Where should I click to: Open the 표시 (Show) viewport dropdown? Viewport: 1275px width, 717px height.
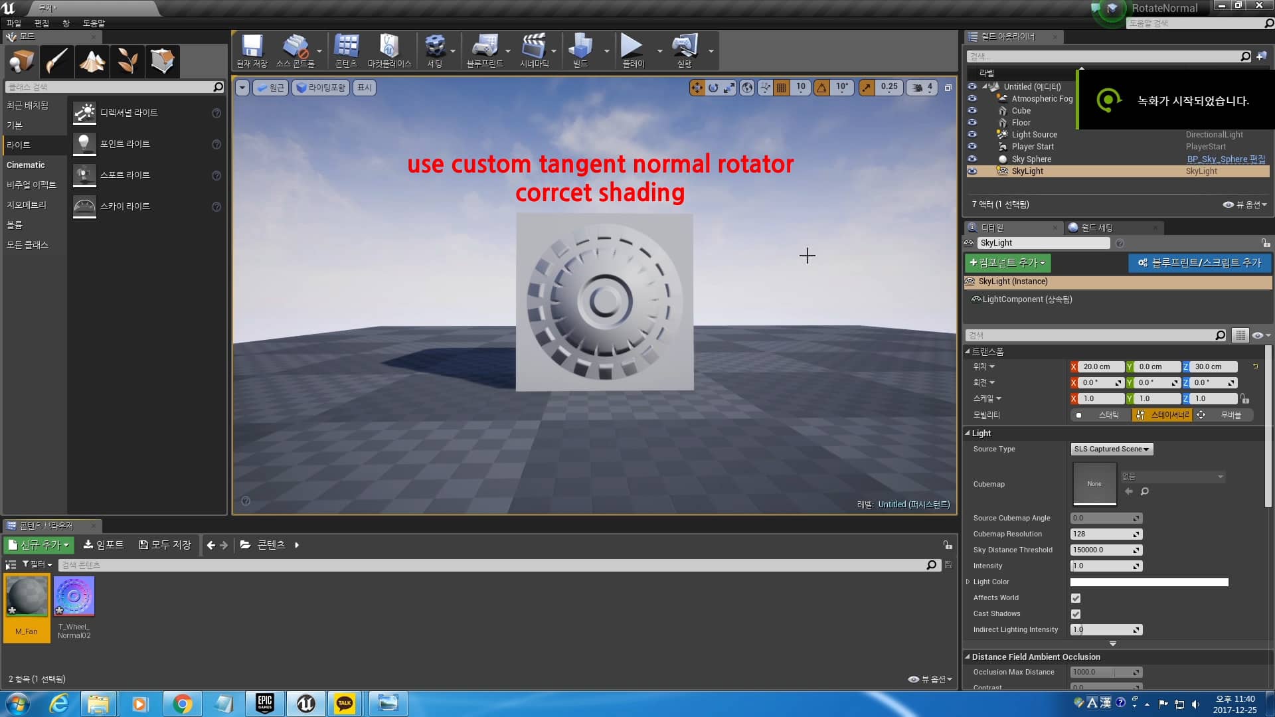[363, 87]
